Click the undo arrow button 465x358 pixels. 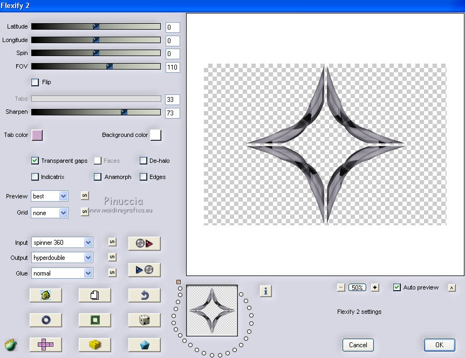[x=145, y=295]
